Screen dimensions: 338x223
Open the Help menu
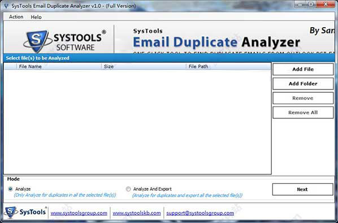36,17
